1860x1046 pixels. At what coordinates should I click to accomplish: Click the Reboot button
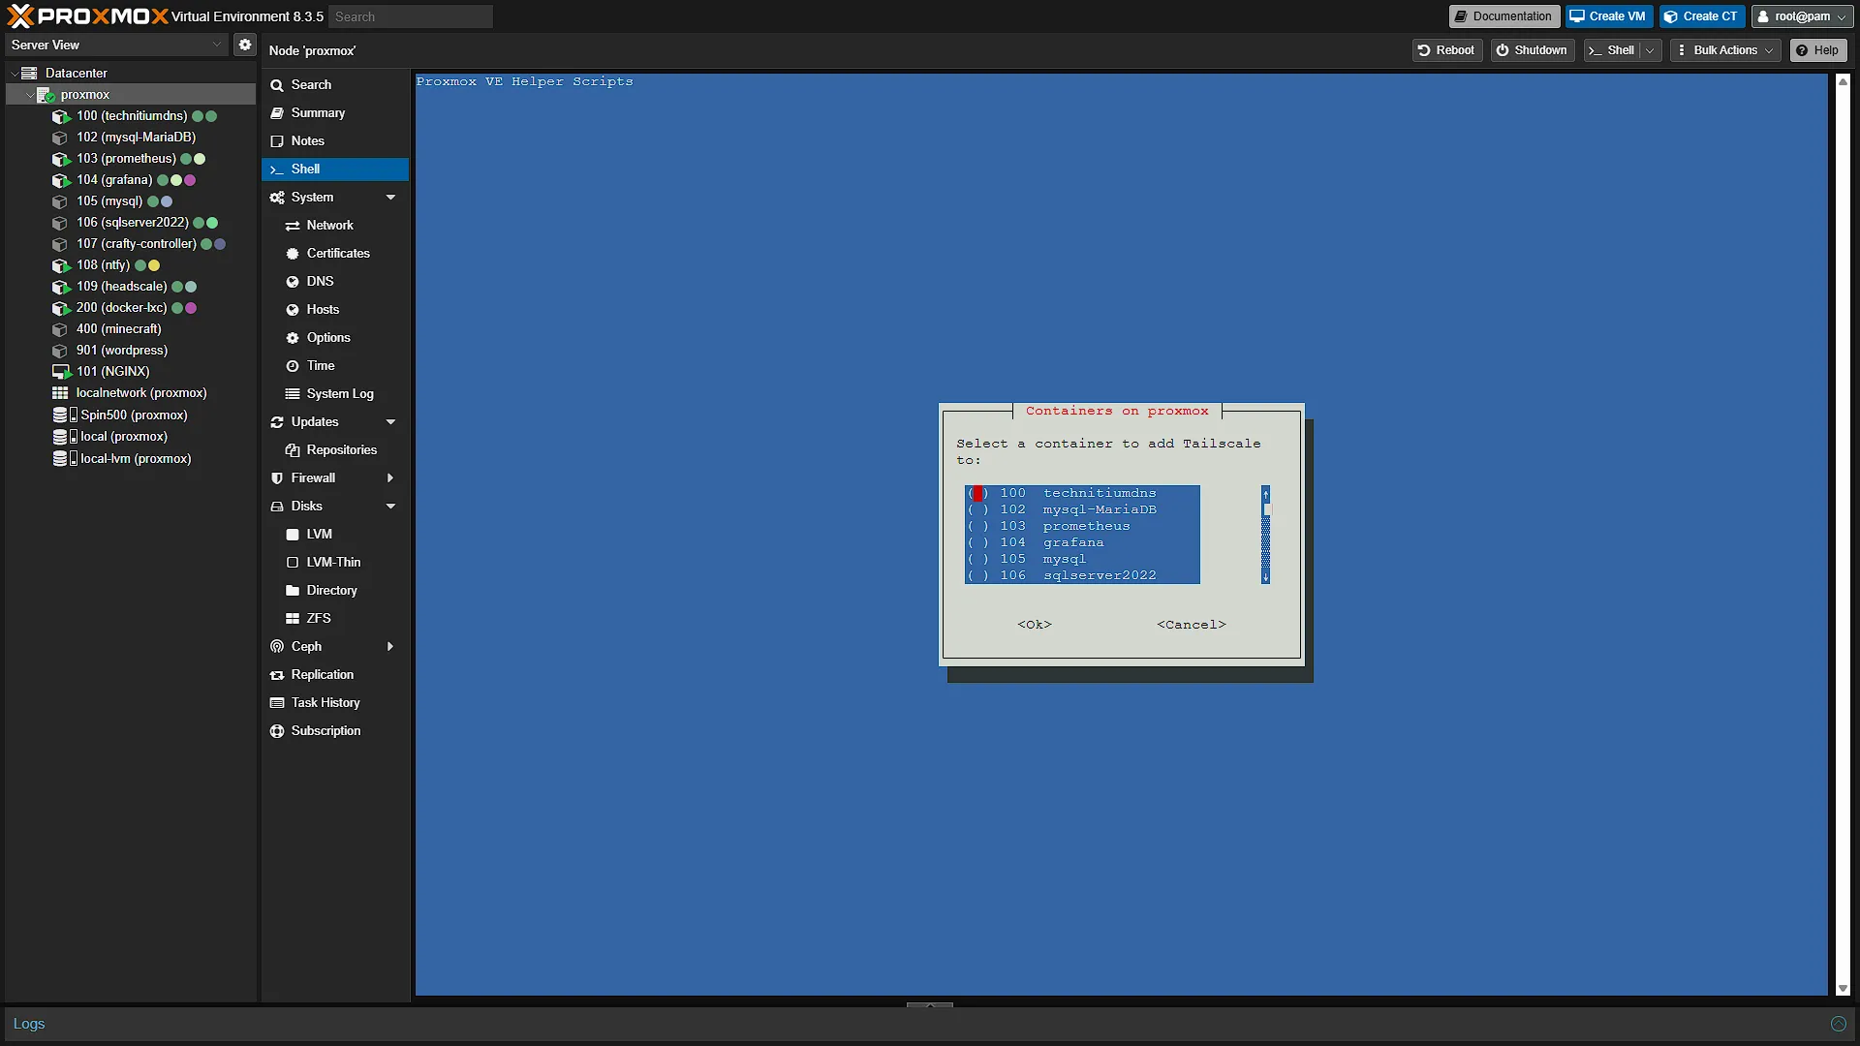tap(1446, 50)
